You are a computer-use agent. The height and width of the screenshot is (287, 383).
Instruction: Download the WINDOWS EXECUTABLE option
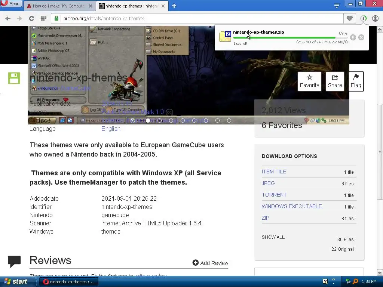[292, 206]
